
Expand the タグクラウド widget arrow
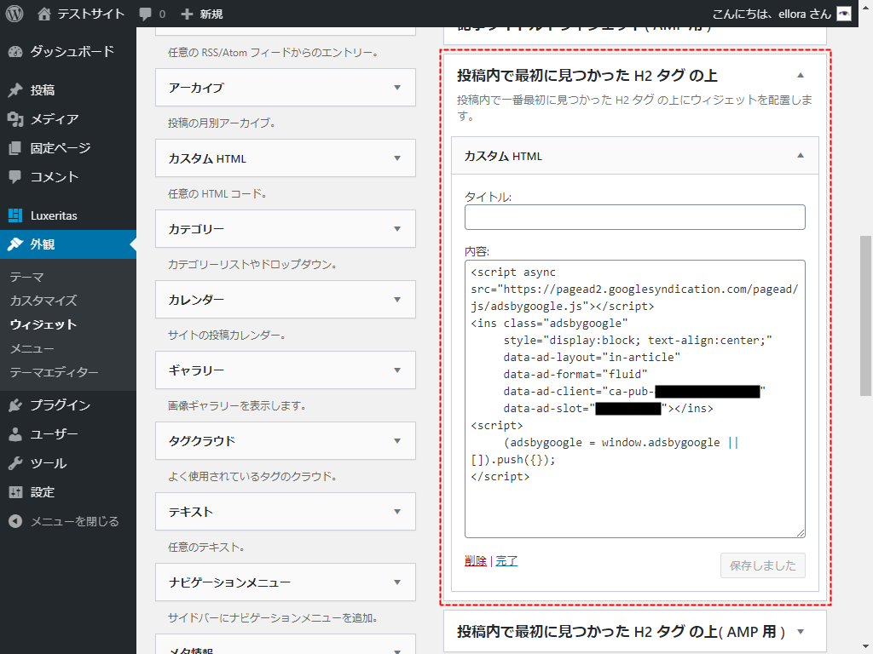(x=397, y=440)
